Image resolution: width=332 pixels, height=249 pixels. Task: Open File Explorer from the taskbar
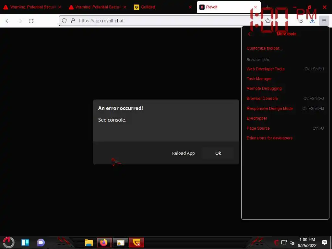tap(89, 243)
